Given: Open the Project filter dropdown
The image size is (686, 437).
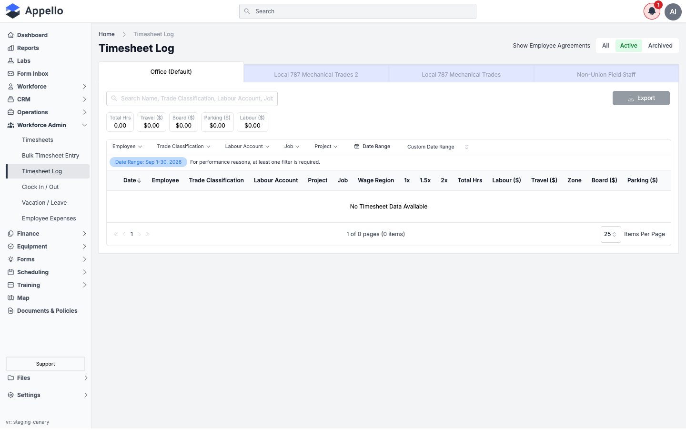Looking at the screenshot, I should (x=326, y=147).
